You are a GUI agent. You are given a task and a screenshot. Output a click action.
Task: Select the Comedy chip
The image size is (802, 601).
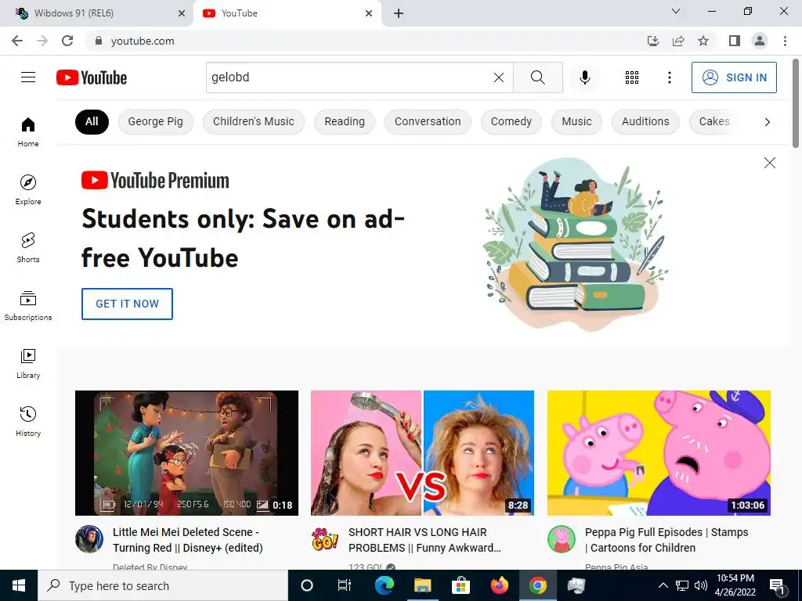tap(511, 121)
